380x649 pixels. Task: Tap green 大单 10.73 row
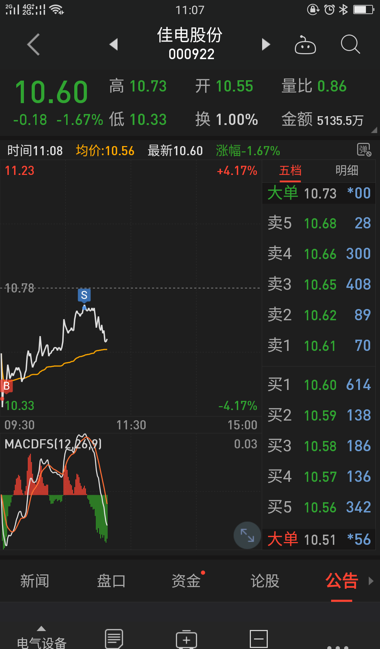[x=319, y=193]
